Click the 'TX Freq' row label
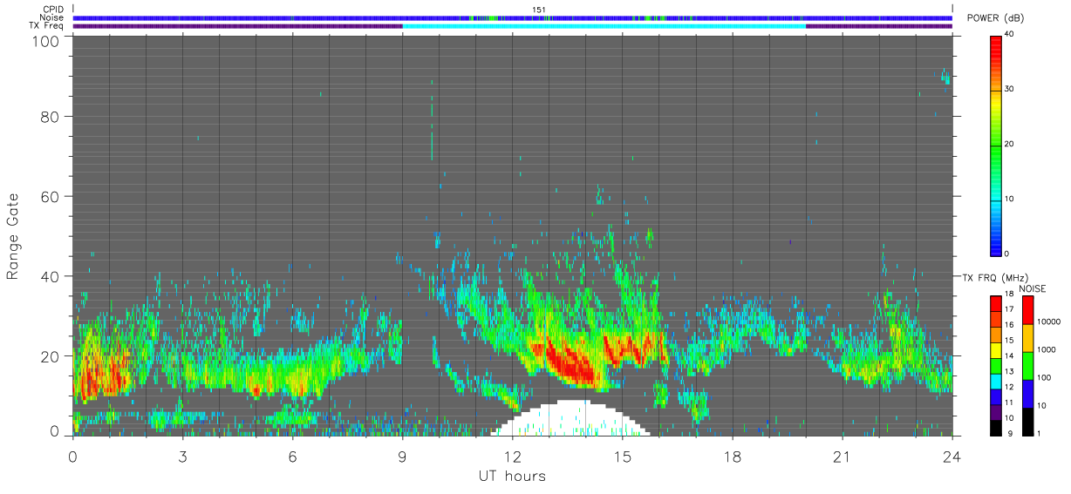Image resolution: width=1071 pixels, height=494 pixels. [x=46, y=26]
